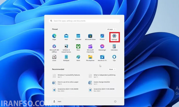Open the Calculator app

(114, 47)
